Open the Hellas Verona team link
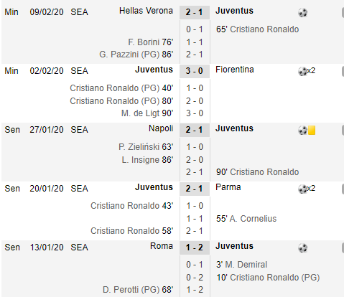Screen dimensions: 344x297 click(x=146, y=11)
